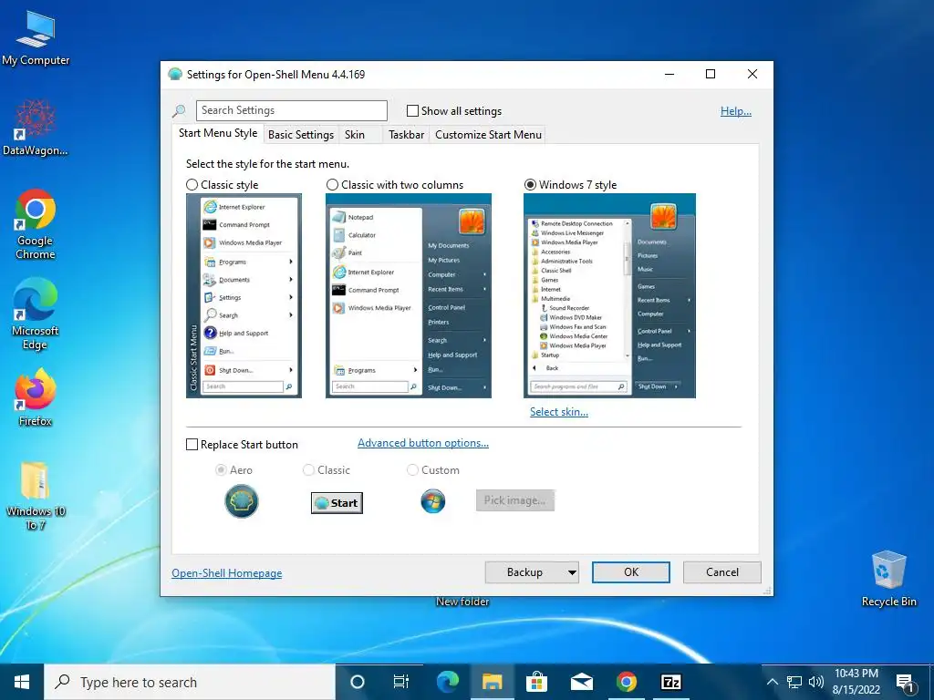Click the Search Settings input field
Viewport: 934px width, 700px height.
tap(291, 110)
